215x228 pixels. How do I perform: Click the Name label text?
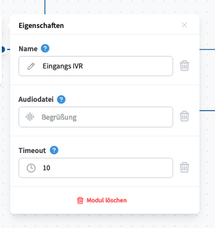click(x=28, y=49)
